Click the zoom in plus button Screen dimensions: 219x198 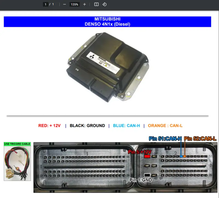(85, 4)
